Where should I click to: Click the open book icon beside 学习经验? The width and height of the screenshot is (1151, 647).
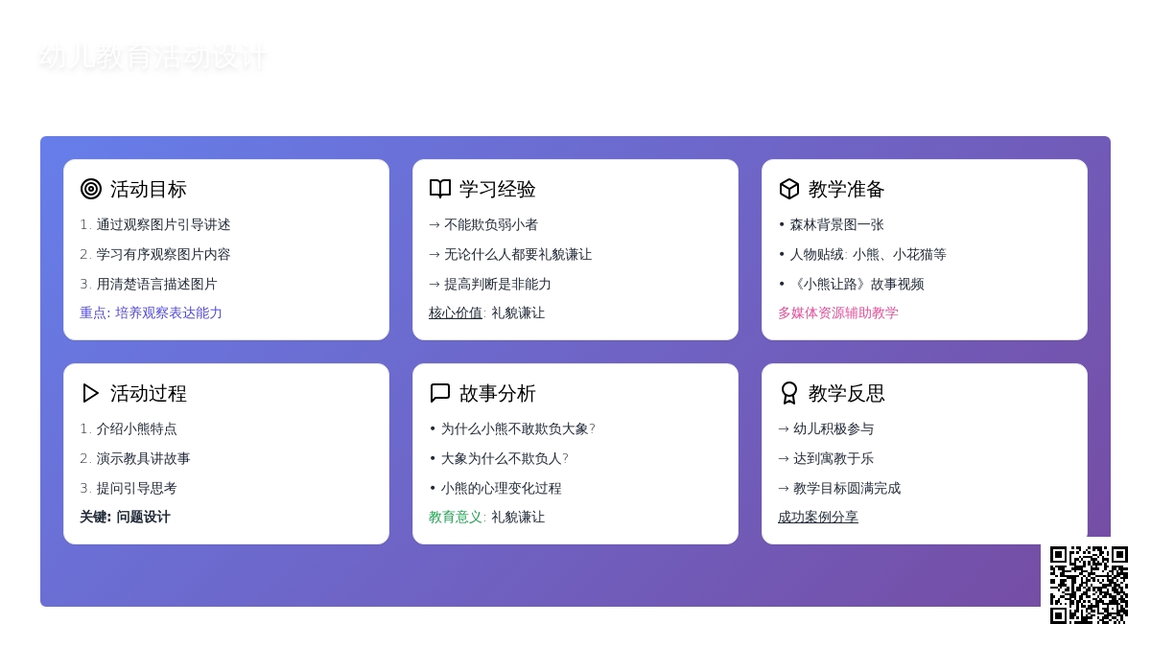click(440, 189)
